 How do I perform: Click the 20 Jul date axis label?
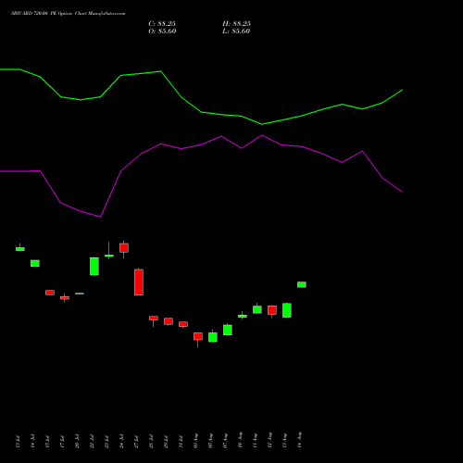tap(77, 441)
